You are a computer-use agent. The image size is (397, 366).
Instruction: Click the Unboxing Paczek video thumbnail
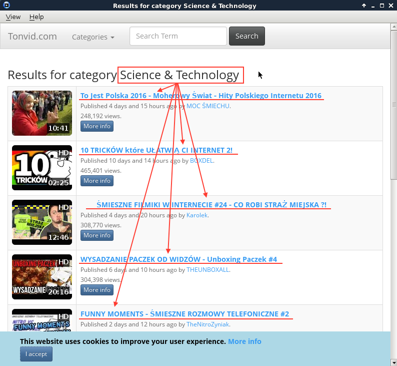42,277
